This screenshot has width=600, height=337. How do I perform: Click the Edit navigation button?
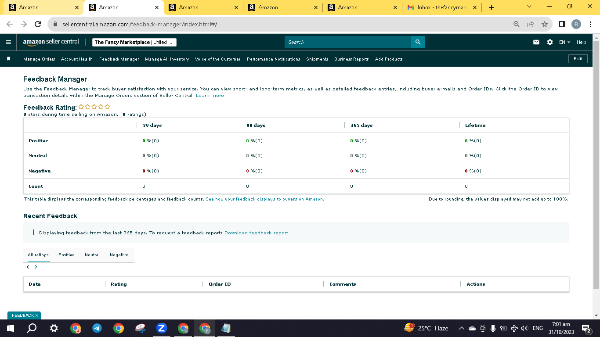click(x=578, y=59)
